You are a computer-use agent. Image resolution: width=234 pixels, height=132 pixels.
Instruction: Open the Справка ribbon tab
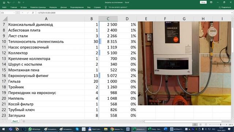[97, 7]
